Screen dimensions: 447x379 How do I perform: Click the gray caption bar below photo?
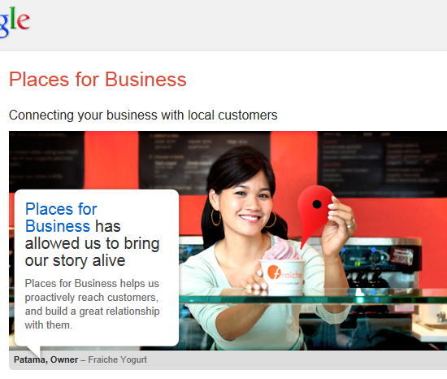[x=228, y=360]
